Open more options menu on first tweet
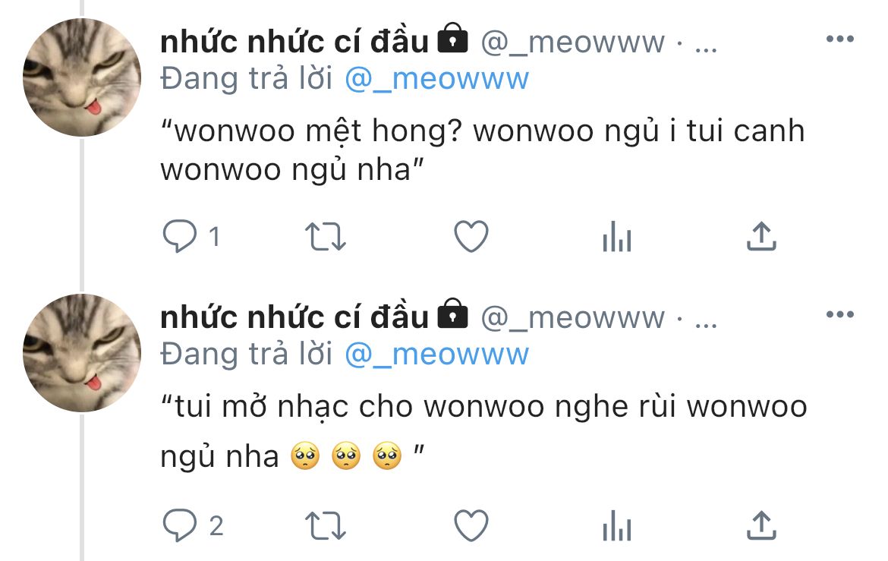Viewport: 888px width, 561px height. tap(840, 39)
